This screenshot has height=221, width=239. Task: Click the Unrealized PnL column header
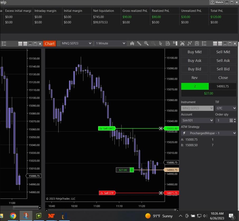click(191, 11)
